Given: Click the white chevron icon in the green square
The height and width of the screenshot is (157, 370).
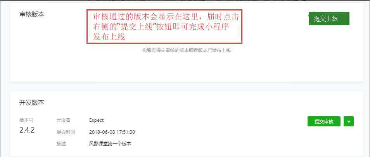Looking at the screenshot, I should (x=349, y=122).
